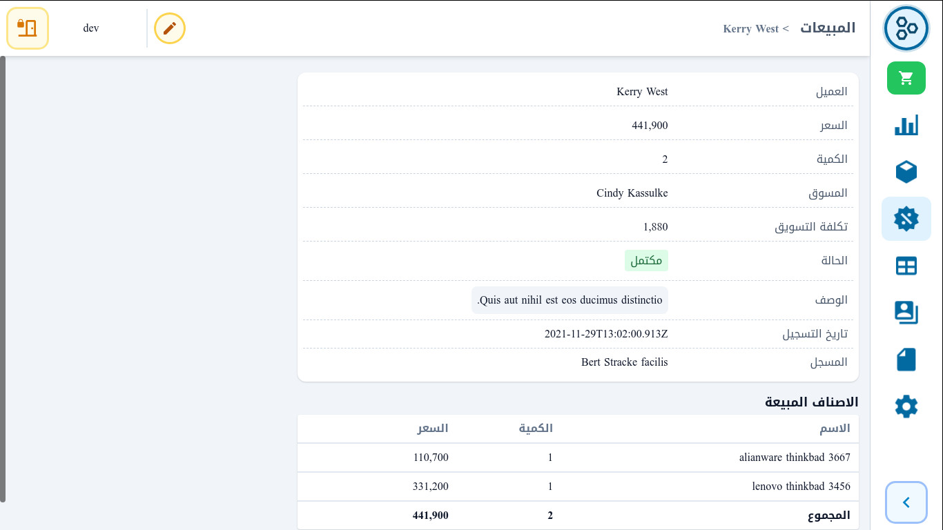This screenshot has width=943, height=530.
Task: Open the table grid icon in sidebar
Action: pyautogui.click(x=906, y=266)
